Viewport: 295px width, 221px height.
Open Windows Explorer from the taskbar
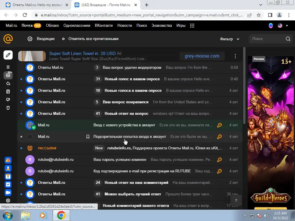click(26, 216)
